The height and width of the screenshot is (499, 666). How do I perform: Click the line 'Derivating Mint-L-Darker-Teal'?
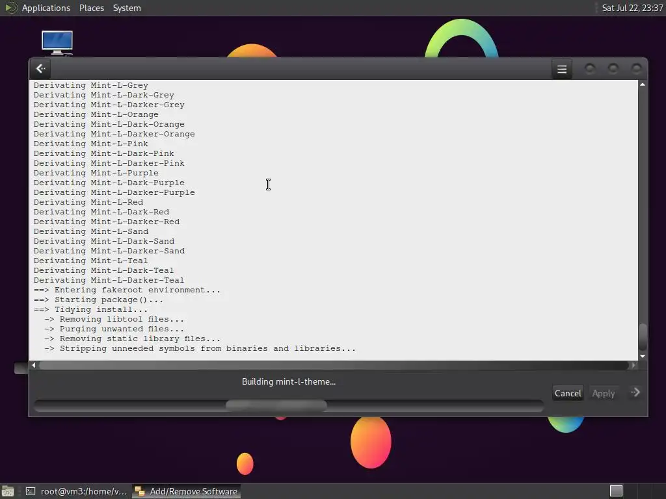(109, 281)
